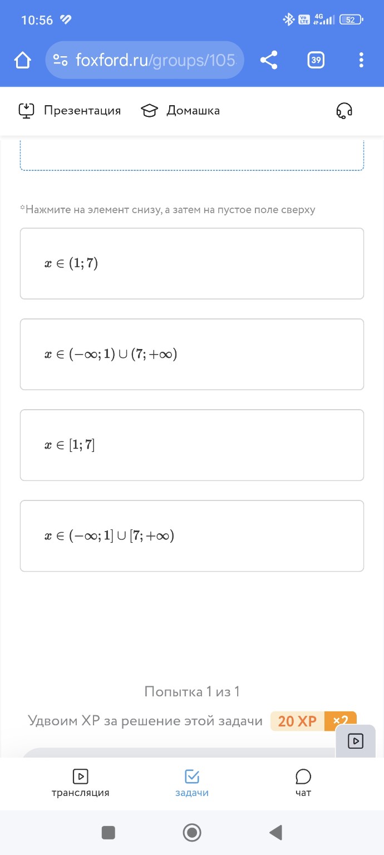
Task: Switch to the задачи tab
Action: pyautogui.click(x=192, y=783)
